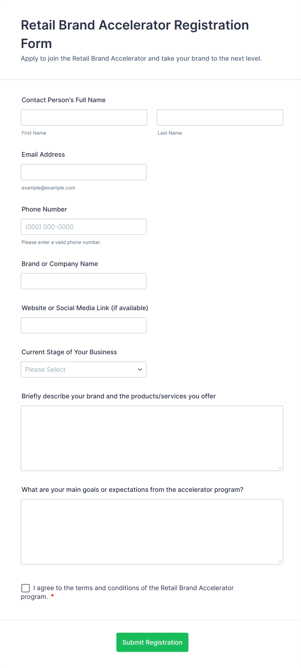301x668 pixels.
Task: Click the resize handle of the brand description box
Action: 280,468
